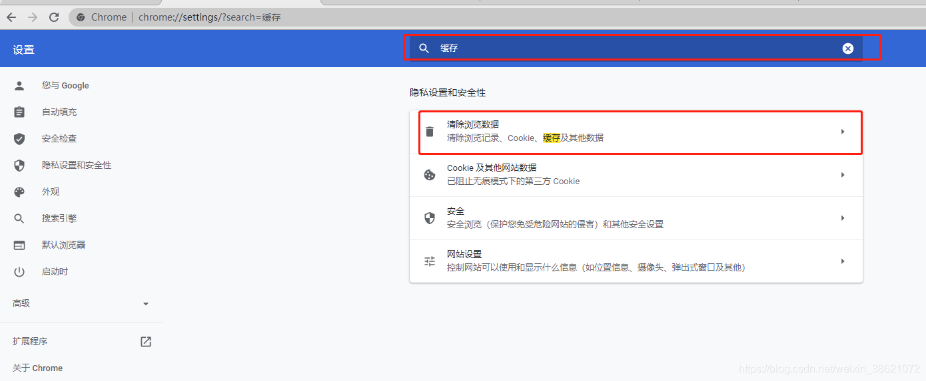Click the magnifier icon for 搜索引擎

click(x=19, y=218)
